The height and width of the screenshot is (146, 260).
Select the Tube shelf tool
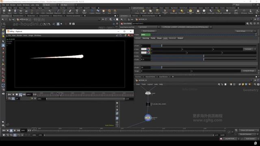(15, 11)
